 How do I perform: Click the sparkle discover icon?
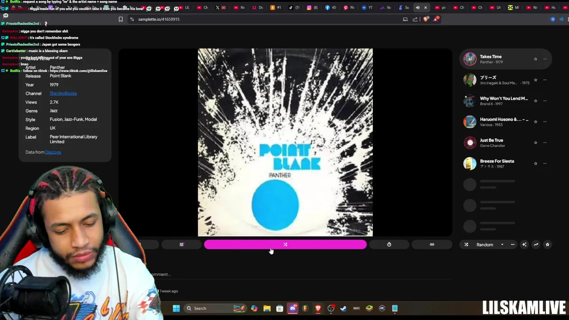coord(524,244)
